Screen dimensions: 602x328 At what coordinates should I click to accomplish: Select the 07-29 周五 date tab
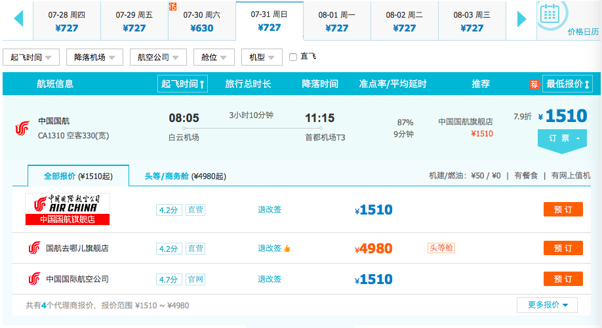(134, 21)
